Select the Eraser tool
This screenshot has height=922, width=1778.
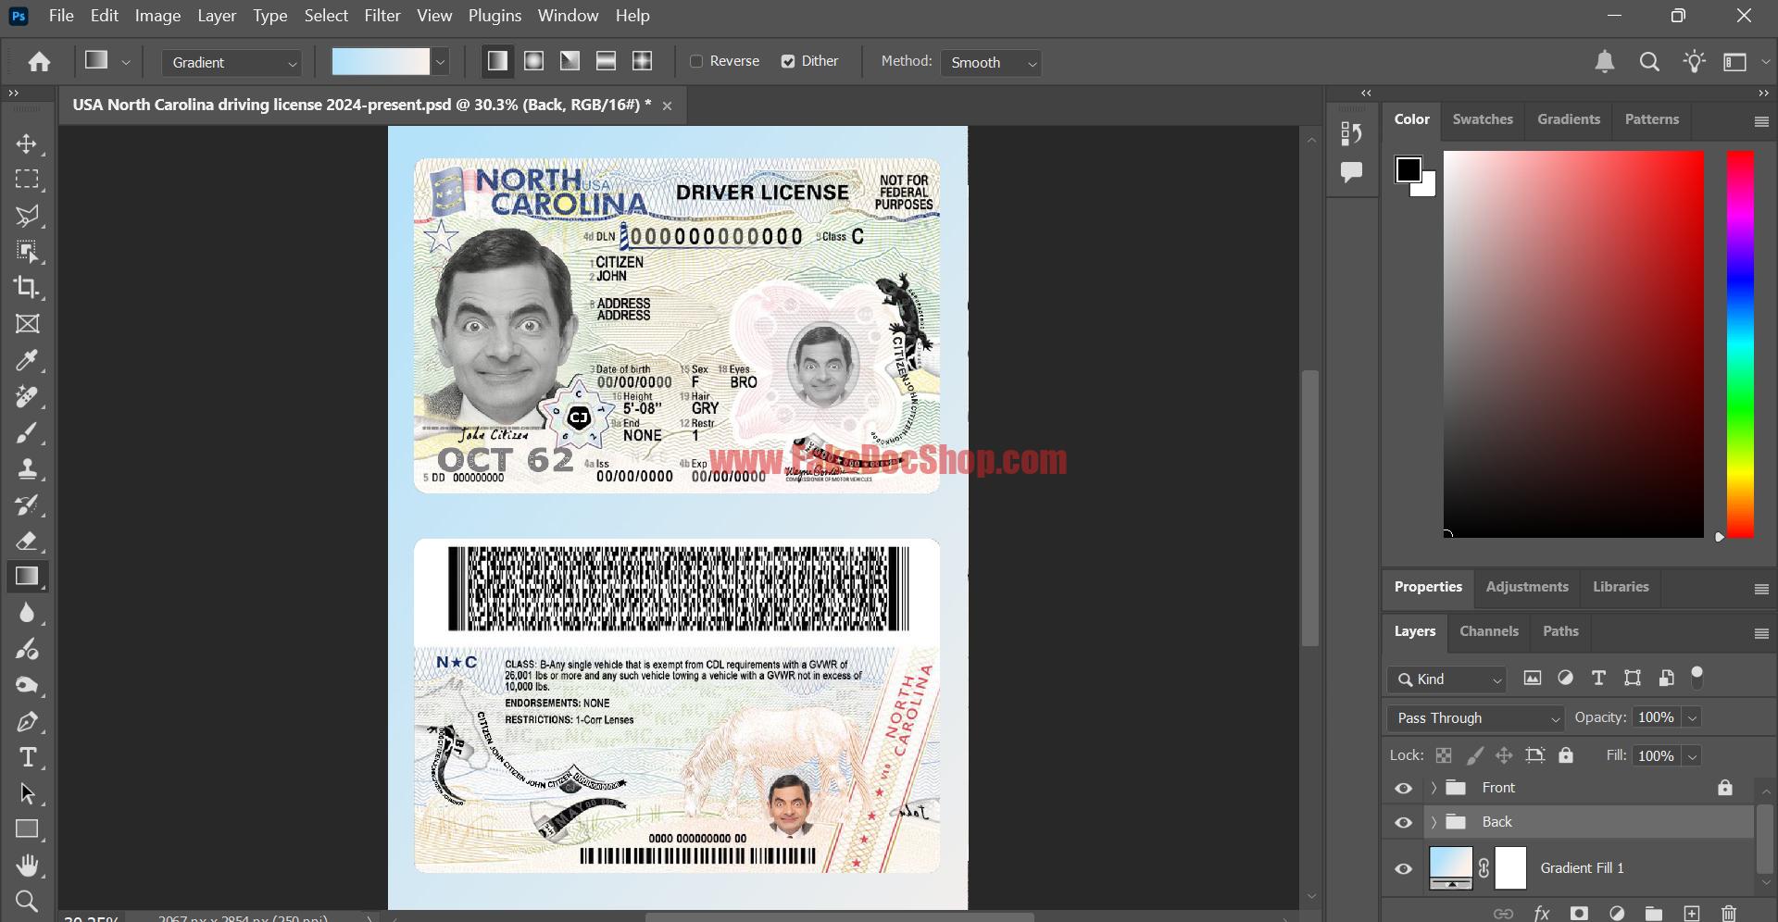pos(27,541)
